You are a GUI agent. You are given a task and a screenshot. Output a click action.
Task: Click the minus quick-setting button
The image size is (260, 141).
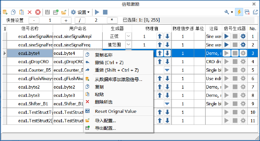(34, 20)
